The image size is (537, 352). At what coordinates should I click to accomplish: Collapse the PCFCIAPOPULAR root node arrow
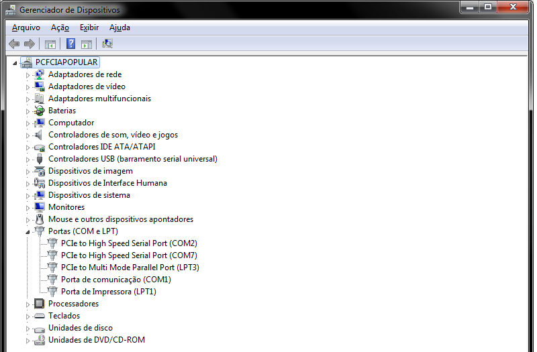coord(15,63)
